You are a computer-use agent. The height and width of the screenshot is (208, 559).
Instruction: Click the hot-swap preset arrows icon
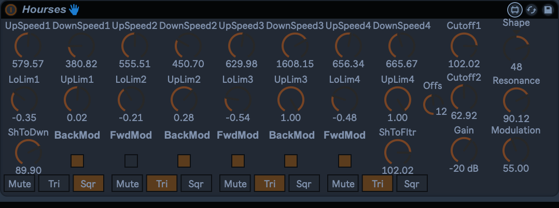(x=532, y=9)
